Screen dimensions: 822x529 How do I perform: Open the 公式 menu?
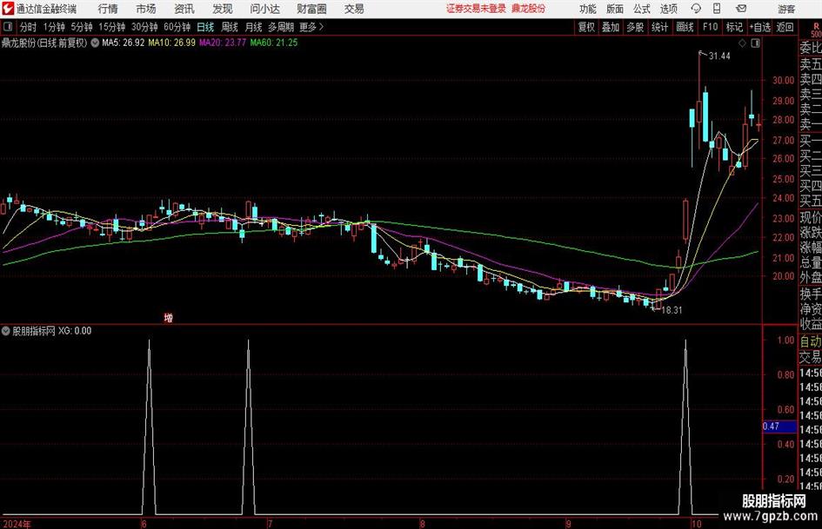[642, 9]
